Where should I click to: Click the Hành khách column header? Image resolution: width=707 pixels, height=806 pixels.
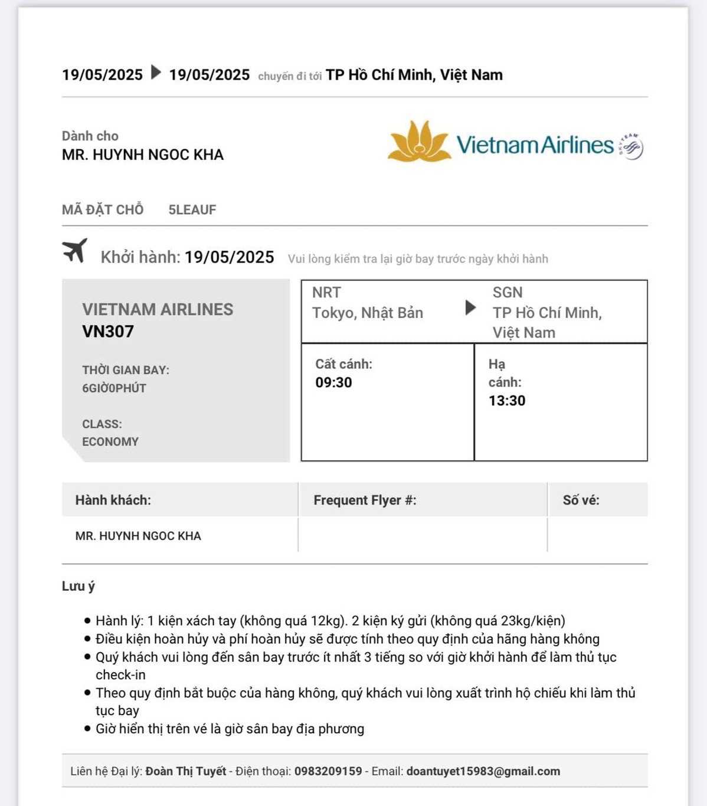point(113,500)
